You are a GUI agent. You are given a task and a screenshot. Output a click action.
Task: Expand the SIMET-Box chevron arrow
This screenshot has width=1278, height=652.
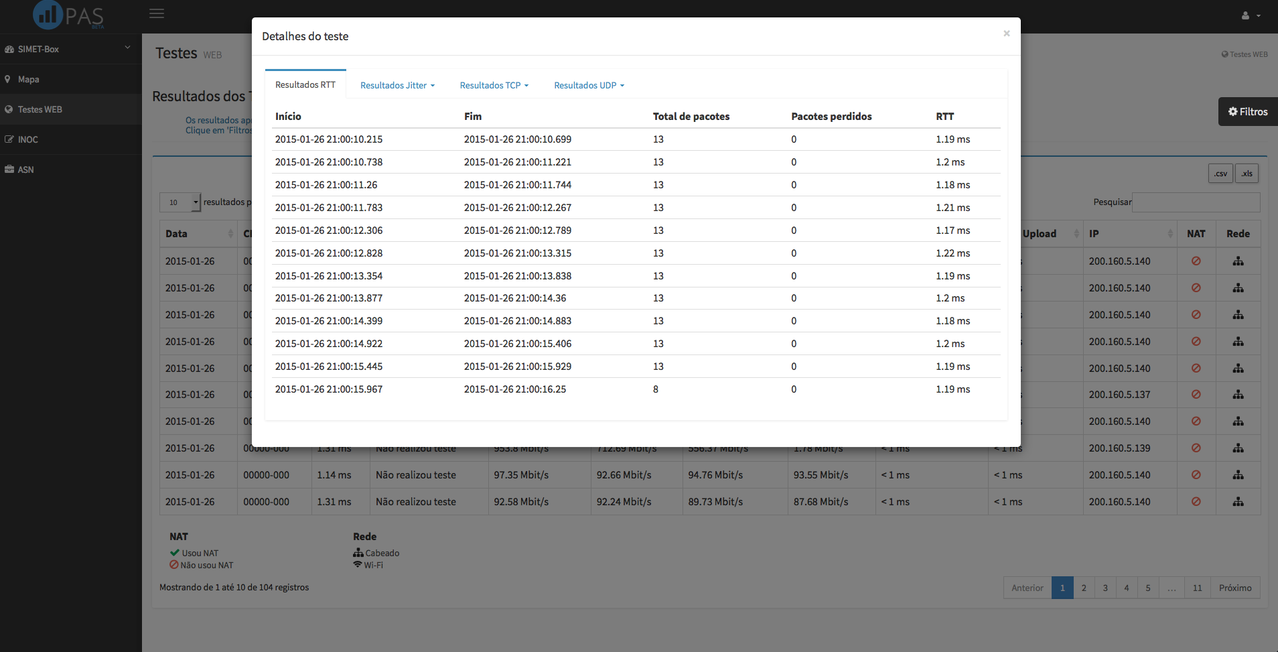click(x=127, y=48)
